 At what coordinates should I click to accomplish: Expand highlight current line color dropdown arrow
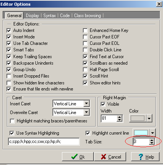[x=153, y=133]
